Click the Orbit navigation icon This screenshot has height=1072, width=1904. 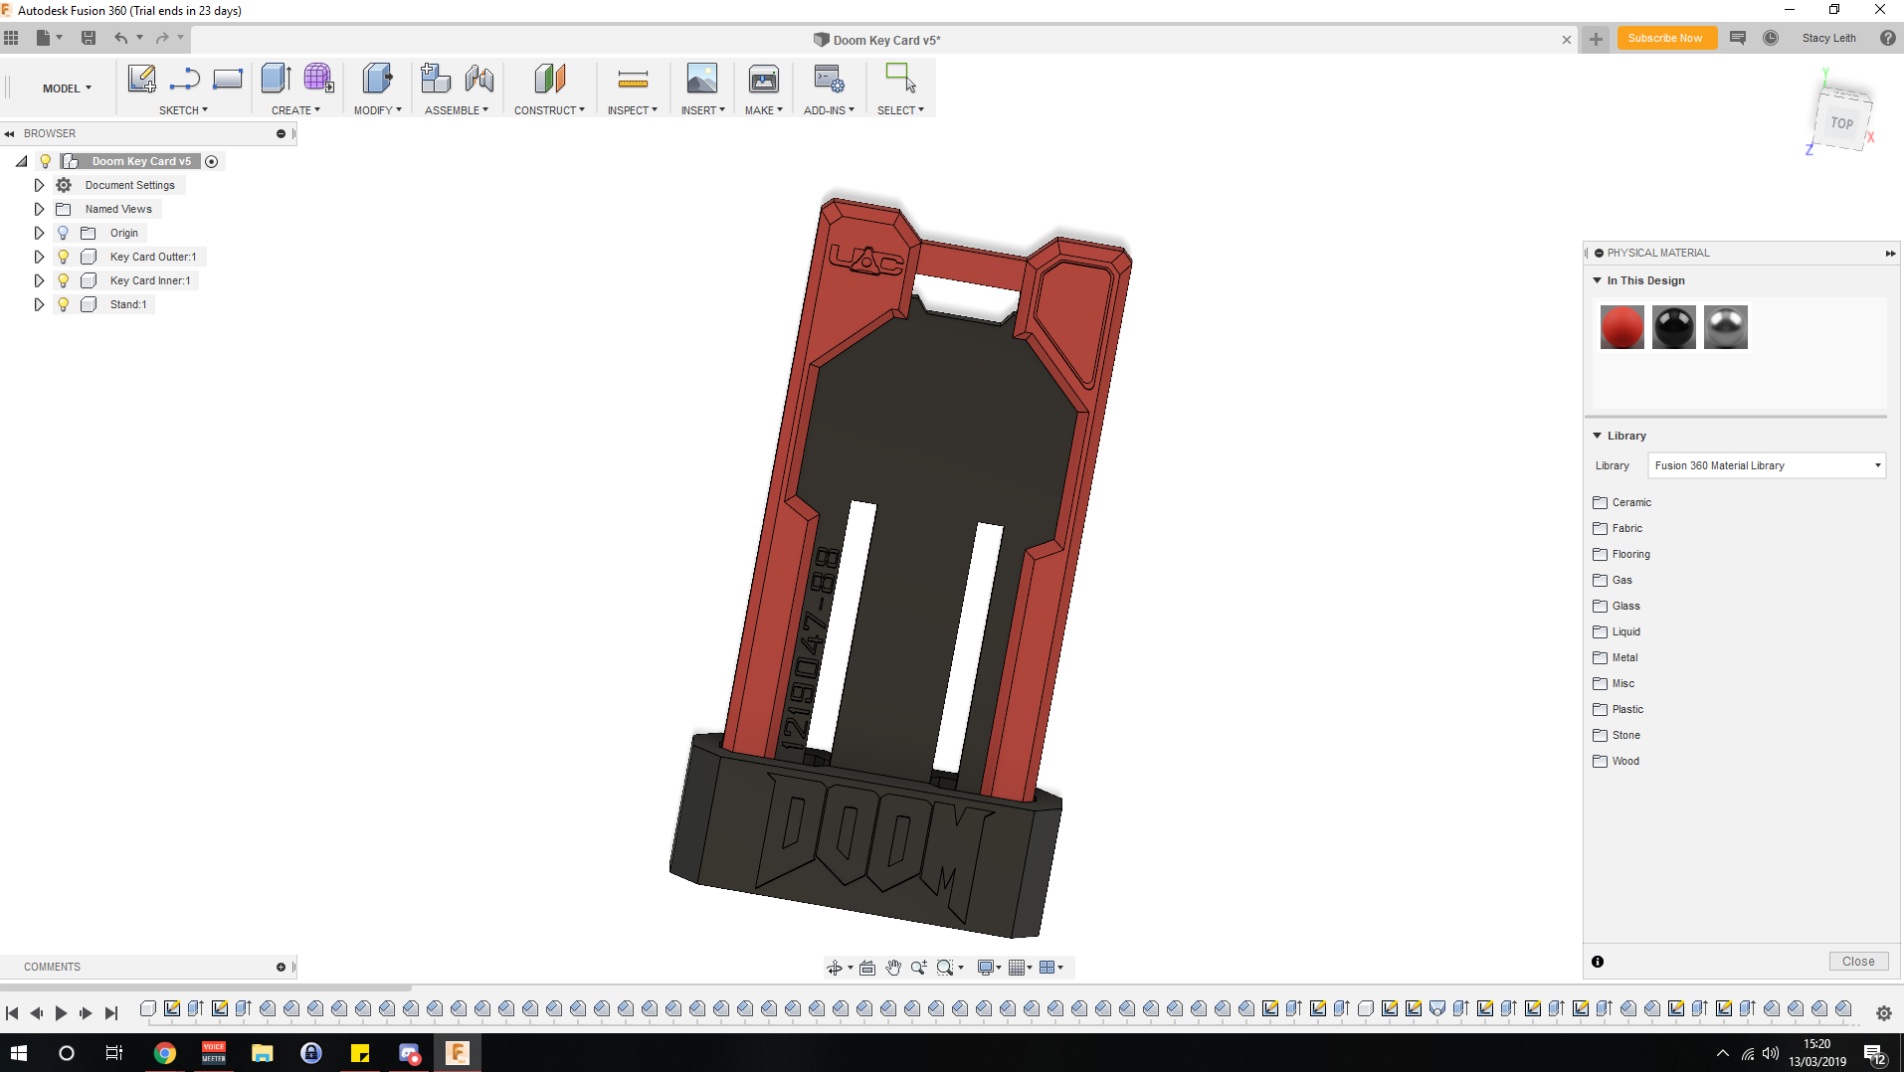coord(835,968)
